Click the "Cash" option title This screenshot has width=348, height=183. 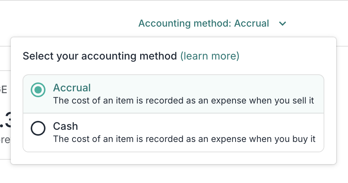click(x=65, y=126)
